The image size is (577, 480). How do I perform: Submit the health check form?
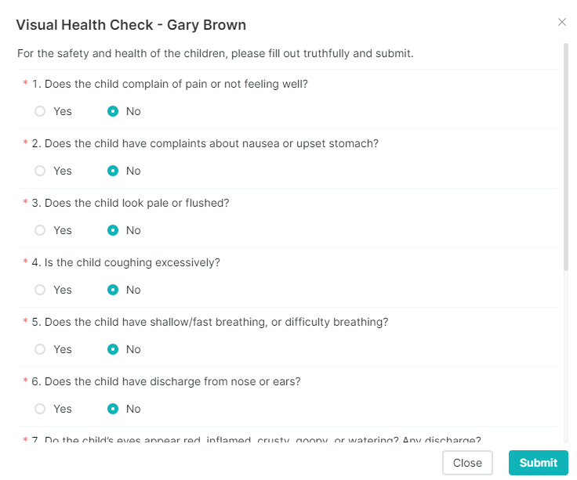coord(538,463)
